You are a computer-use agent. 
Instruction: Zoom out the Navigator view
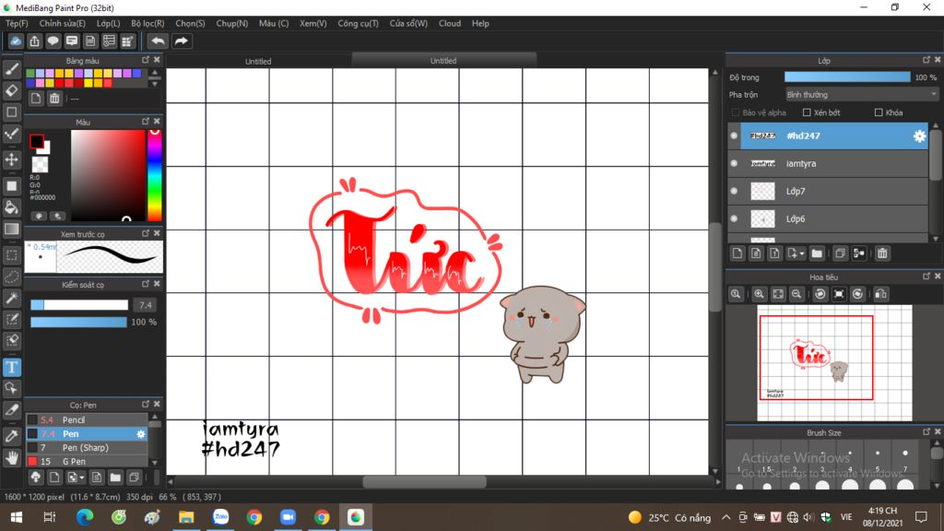(x=796, y=294)
